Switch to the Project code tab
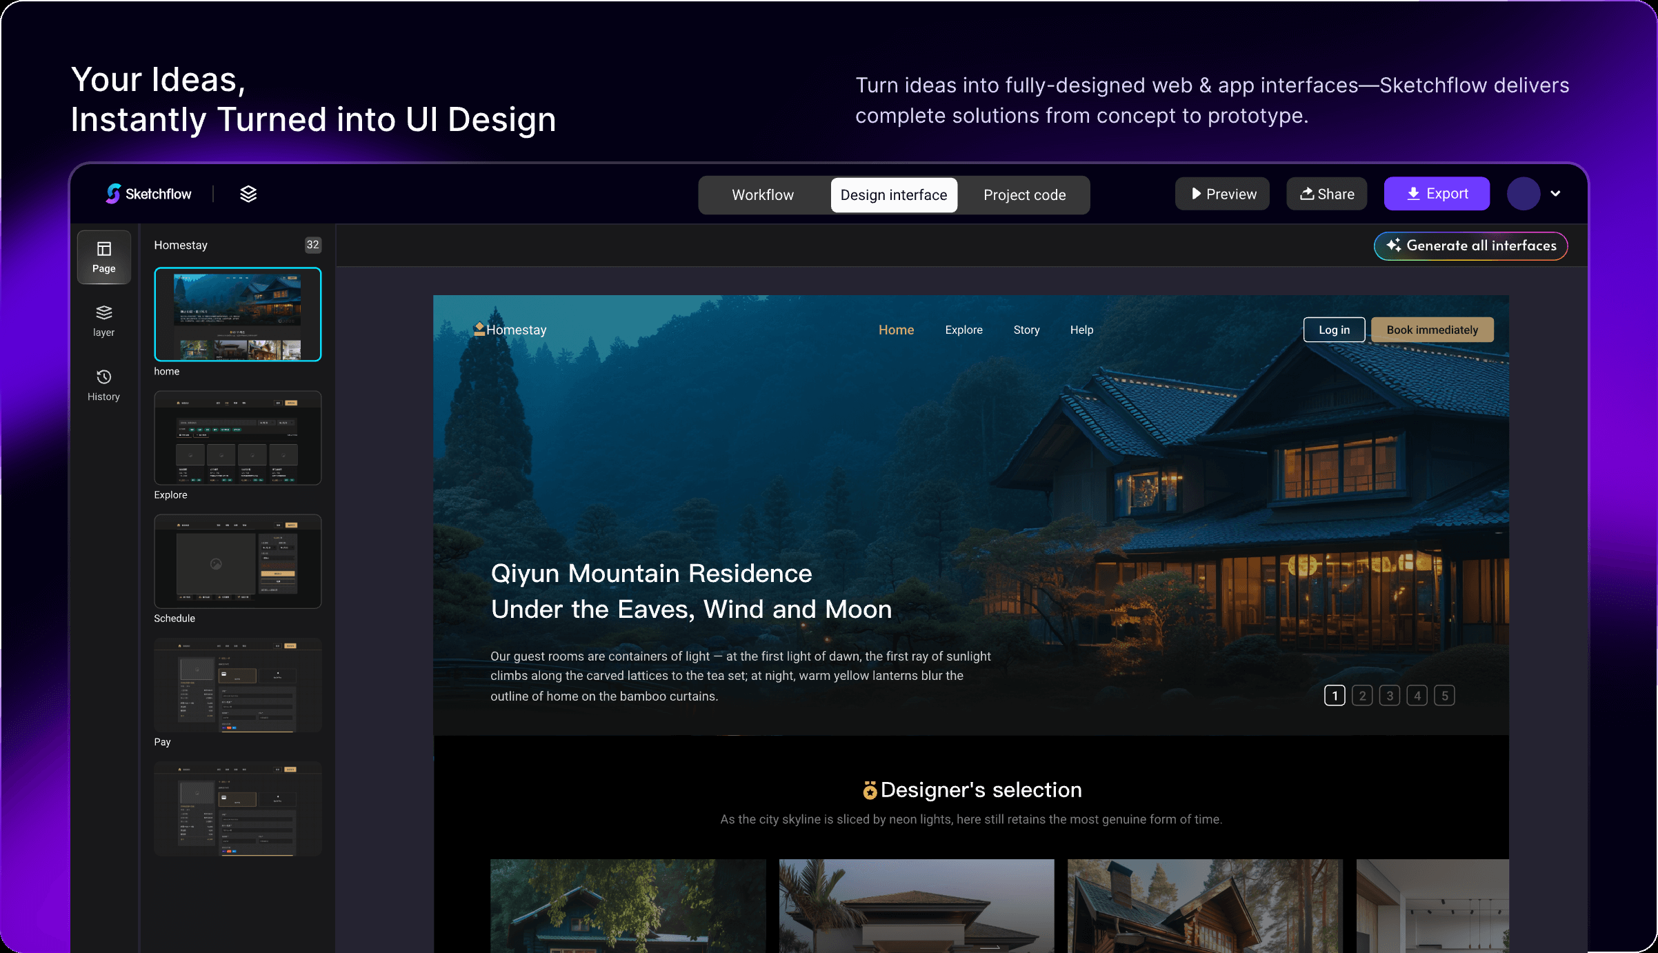 (1024, 195)
